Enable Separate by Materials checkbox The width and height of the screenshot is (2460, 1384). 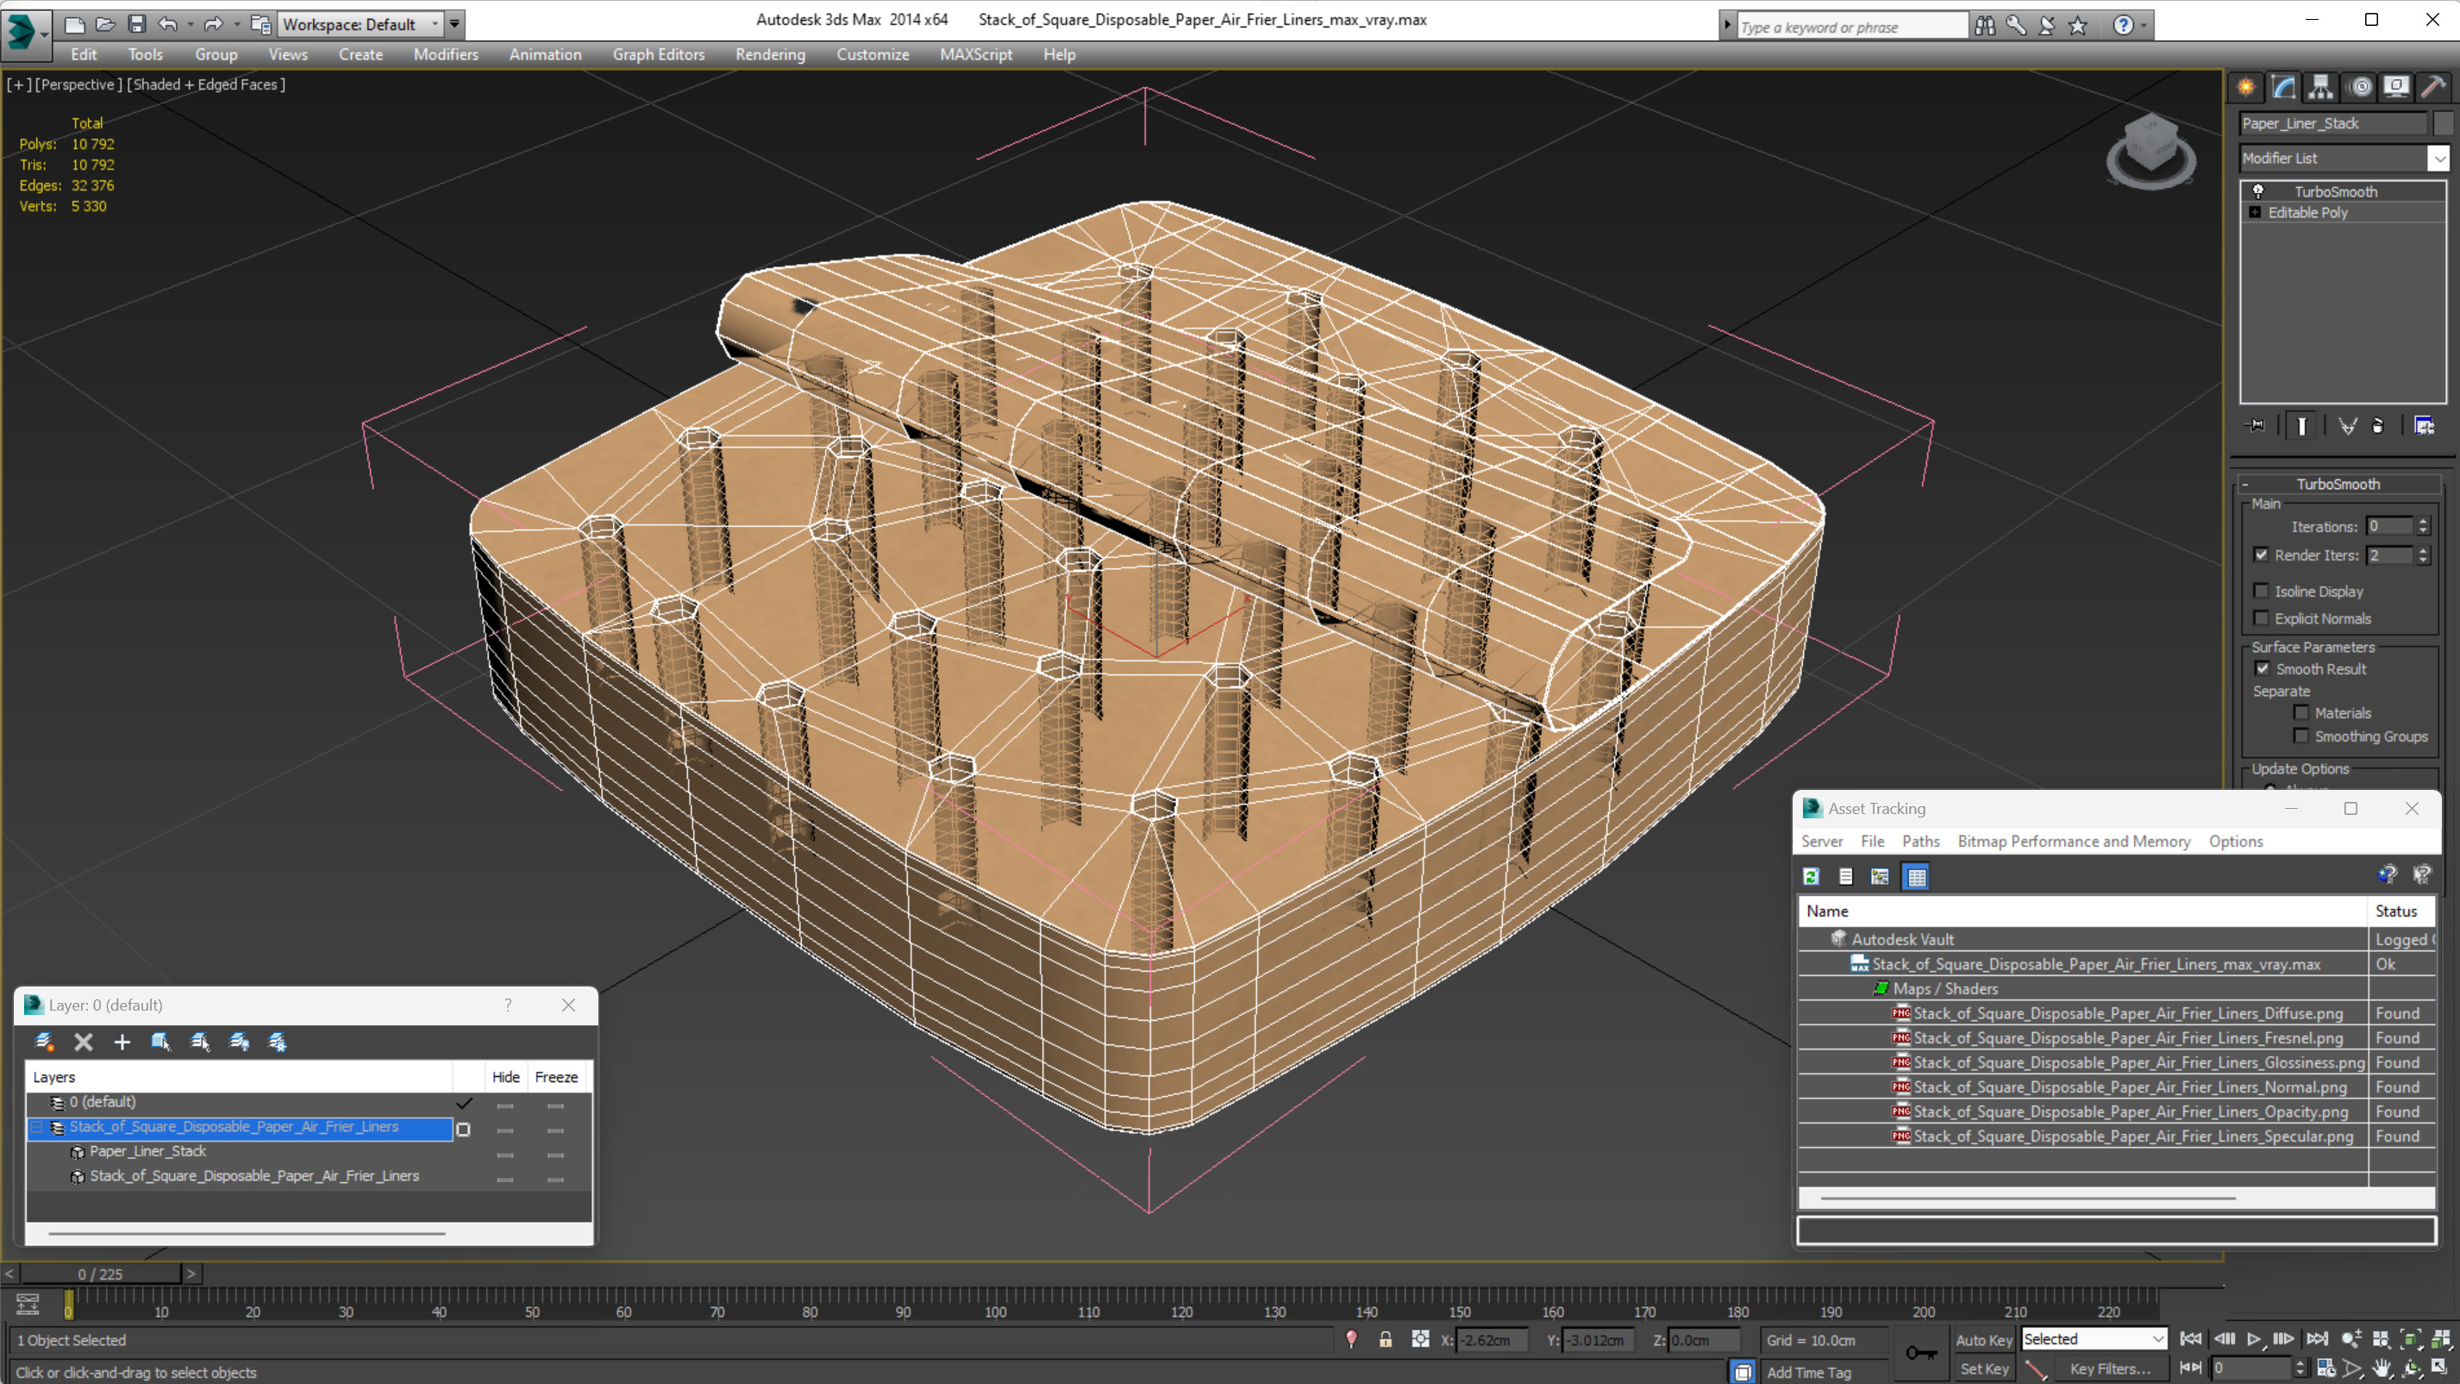pos(2301,712)
